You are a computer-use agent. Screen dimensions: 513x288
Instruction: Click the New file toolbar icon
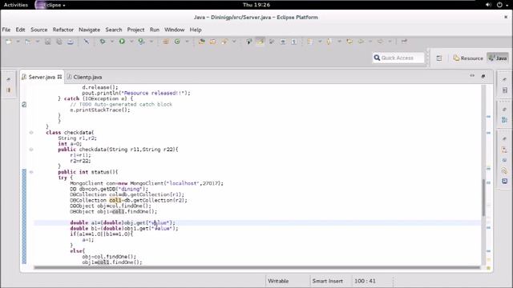[9, 42]
